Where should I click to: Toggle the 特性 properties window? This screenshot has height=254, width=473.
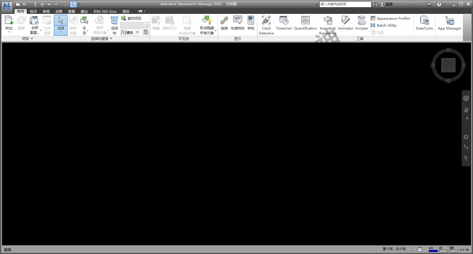(x=251, y=23)
